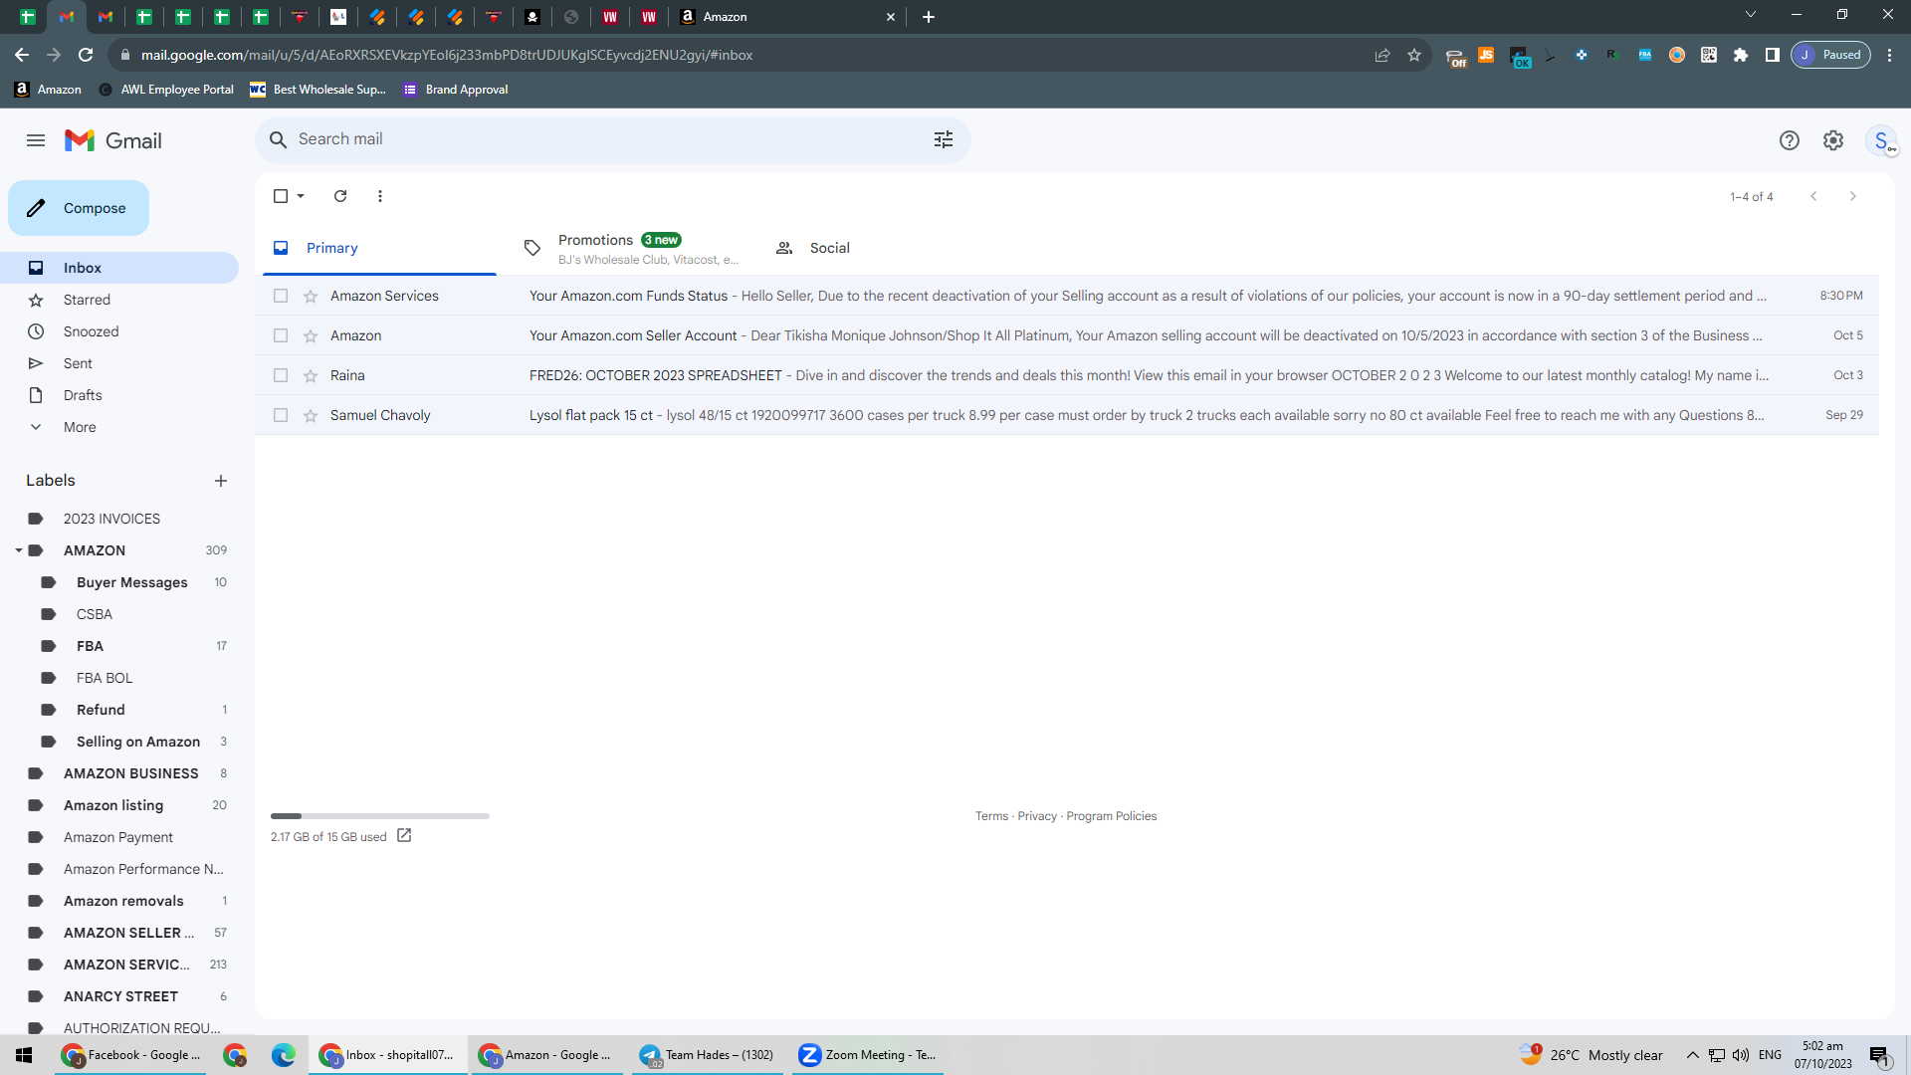This screenshot has width=1911, height=1075.
Task: Collapse the AMAZON label tree
Action: [18, 550]
